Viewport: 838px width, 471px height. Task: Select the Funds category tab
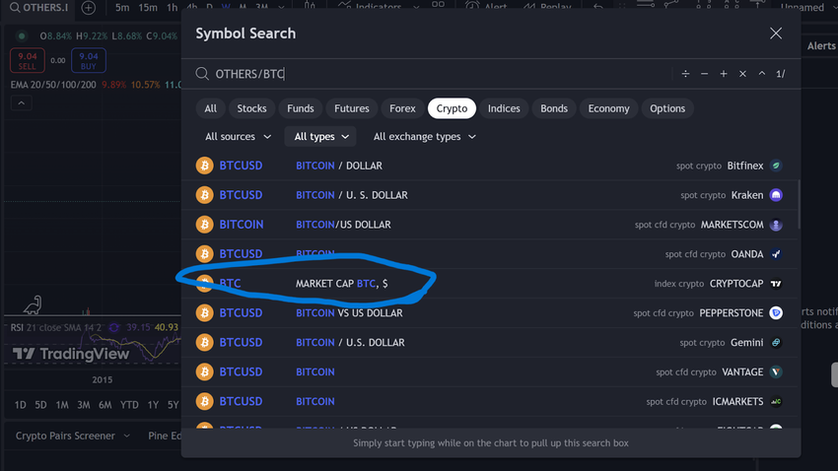click(x=301, y=108)
